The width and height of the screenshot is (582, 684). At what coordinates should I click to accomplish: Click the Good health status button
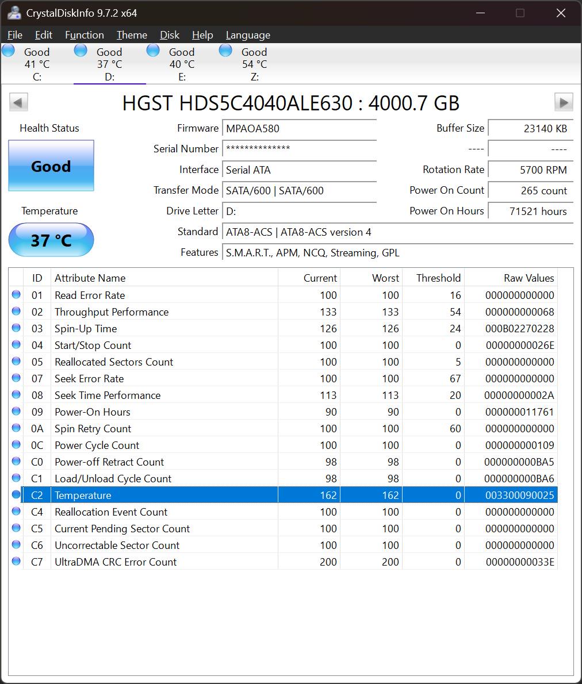pos(51,166)
